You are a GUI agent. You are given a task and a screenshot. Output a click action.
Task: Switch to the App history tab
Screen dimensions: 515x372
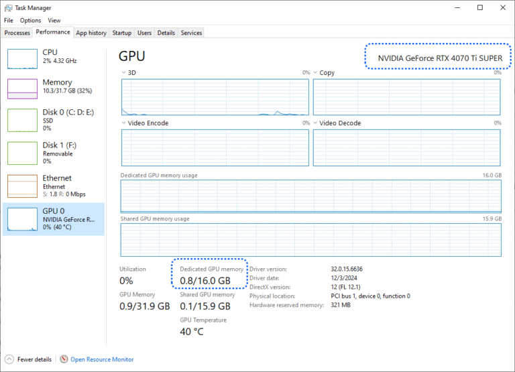(x=91, y=33)
